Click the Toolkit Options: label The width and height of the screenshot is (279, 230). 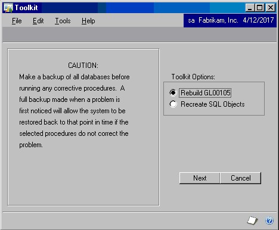pyautogui.click(x=193, y=77)
